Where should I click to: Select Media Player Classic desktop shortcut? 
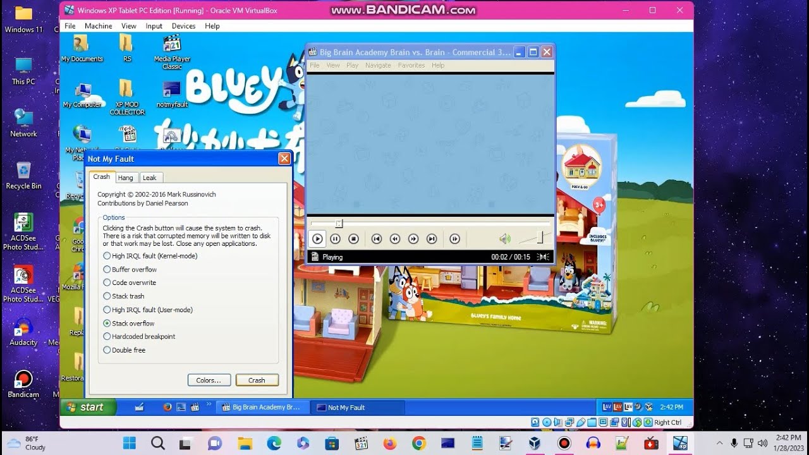tap(172, 52)
